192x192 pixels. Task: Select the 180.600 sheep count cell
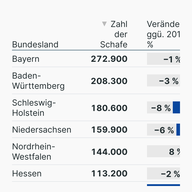tap(109, 108)
